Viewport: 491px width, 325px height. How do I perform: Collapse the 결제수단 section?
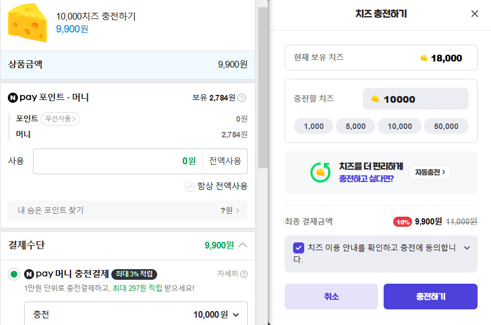[243, 245]
